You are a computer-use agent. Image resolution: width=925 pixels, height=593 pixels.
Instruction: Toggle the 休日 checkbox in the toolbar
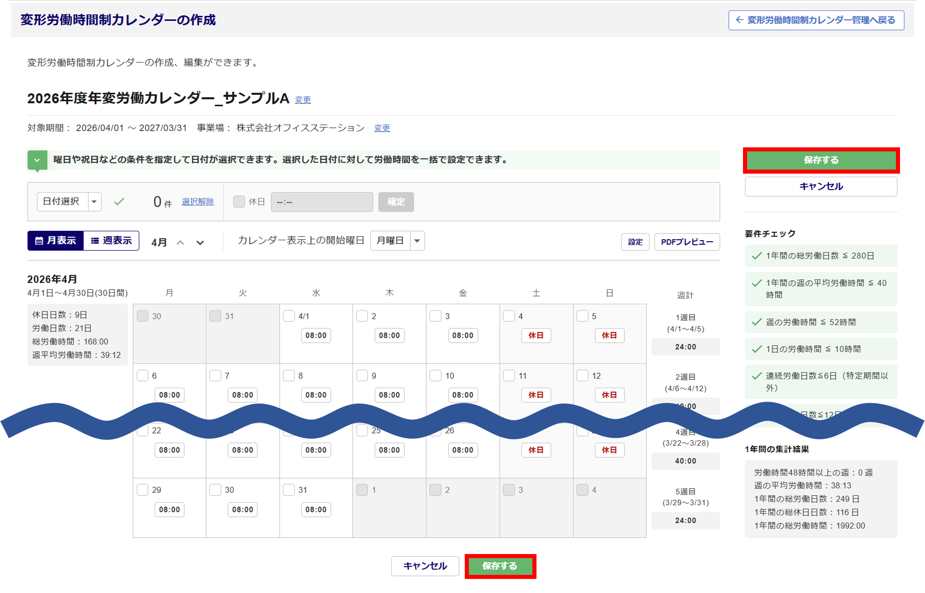(239, 201)
